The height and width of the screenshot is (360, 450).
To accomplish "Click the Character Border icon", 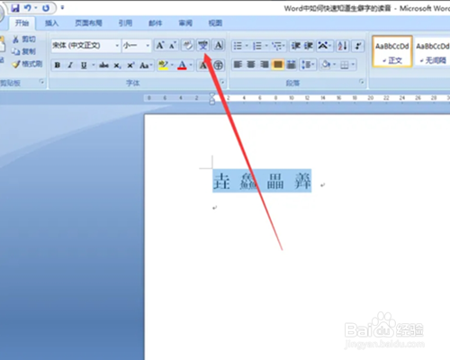I will coord(219,46).
